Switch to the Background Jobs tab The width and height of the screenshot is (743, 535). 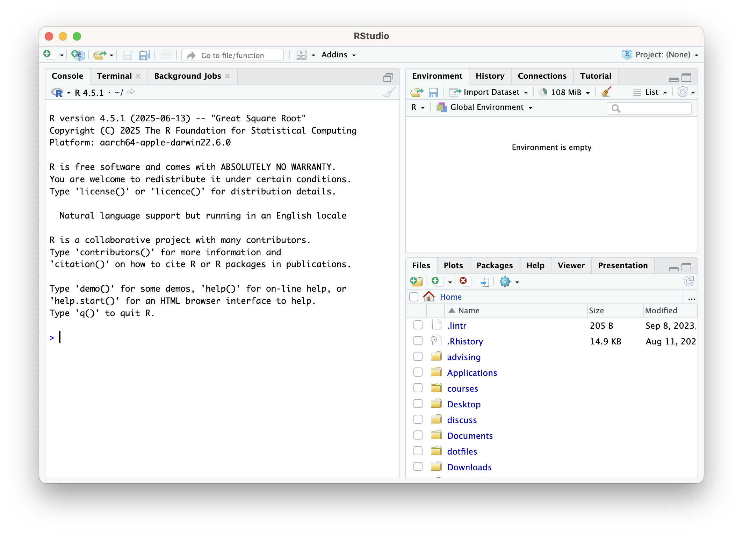pos(188,76)
